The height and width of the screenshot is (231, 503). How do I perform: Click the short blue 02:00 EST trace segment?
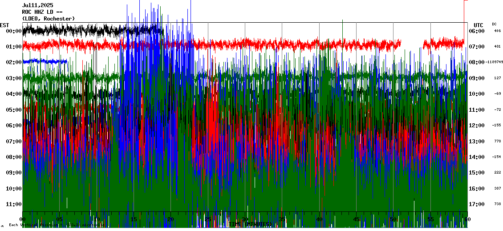tap(45, 61)
